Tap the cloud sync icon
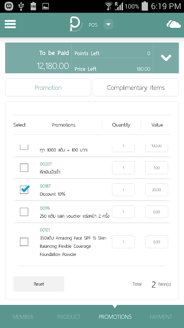The image size is (184, 328). 173,24
